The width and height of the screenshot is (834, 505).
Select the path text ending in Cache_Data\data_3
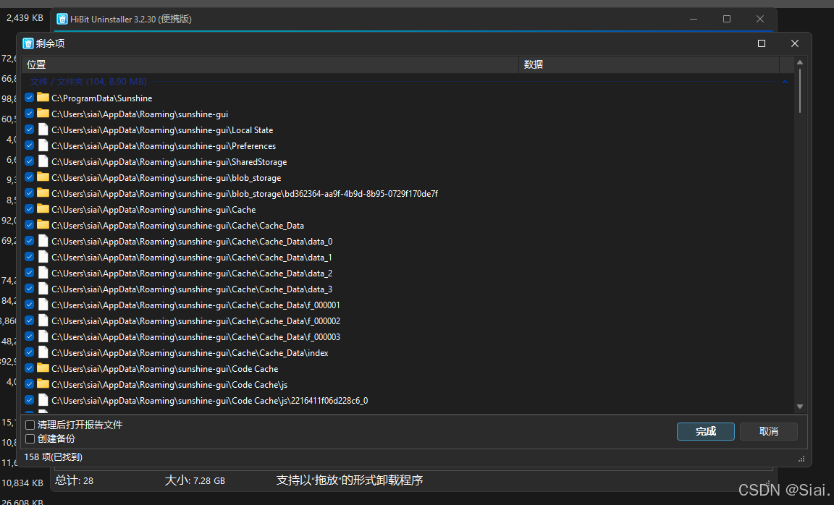pos(192,289)
